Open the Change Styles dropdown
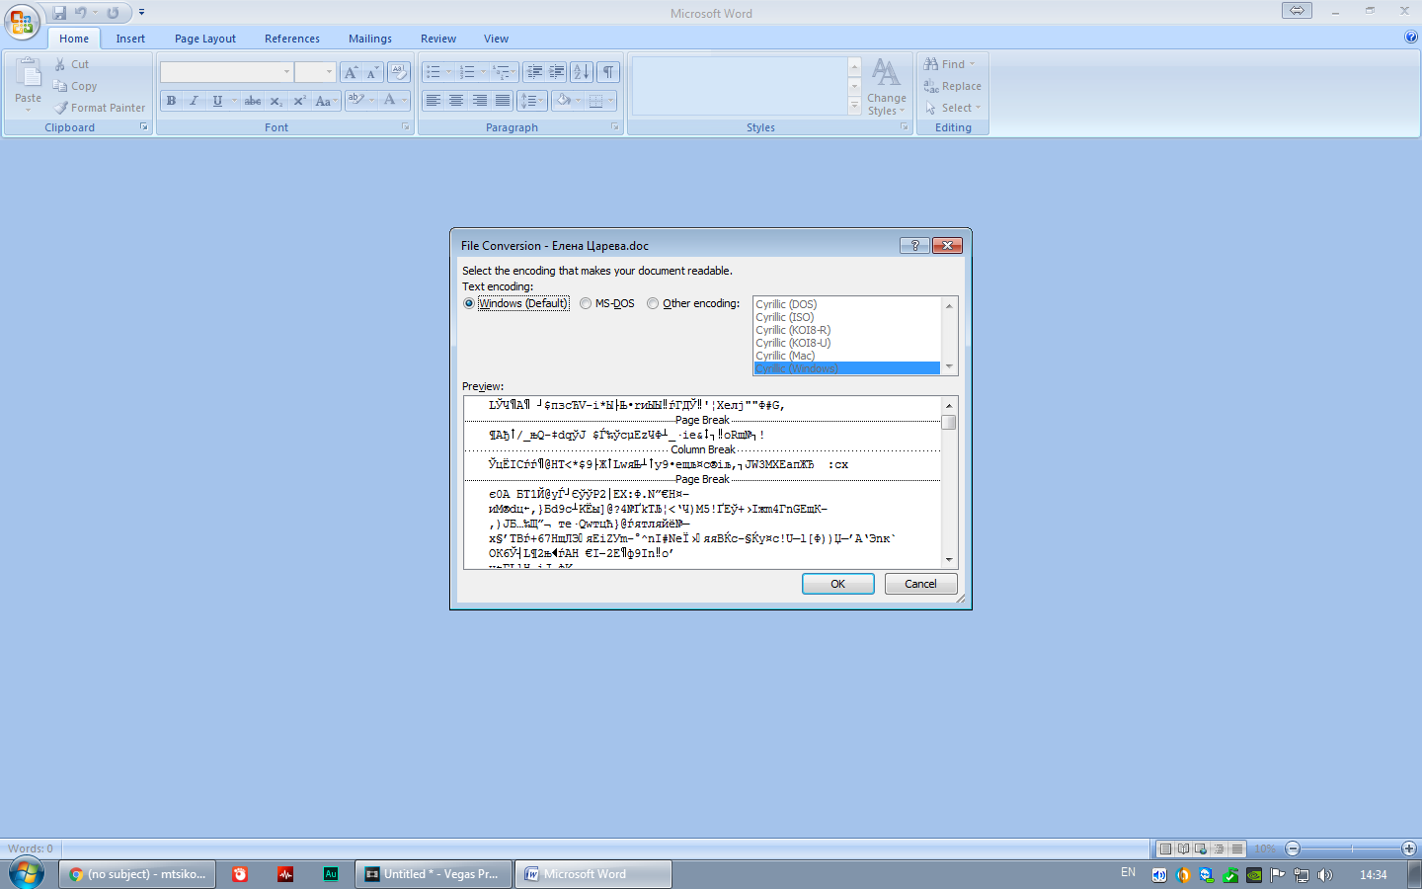Screen dimensions: 1422x889 pos(886,87)
